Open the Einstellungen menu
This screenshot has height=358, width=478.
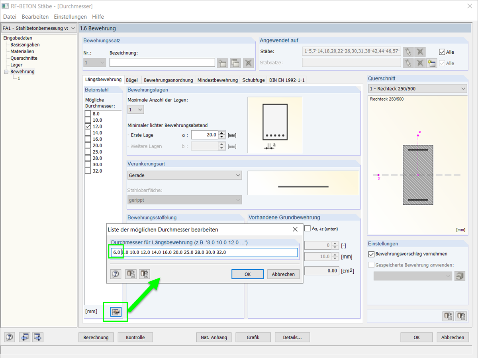pyautogui.click(x=71, y=17)
